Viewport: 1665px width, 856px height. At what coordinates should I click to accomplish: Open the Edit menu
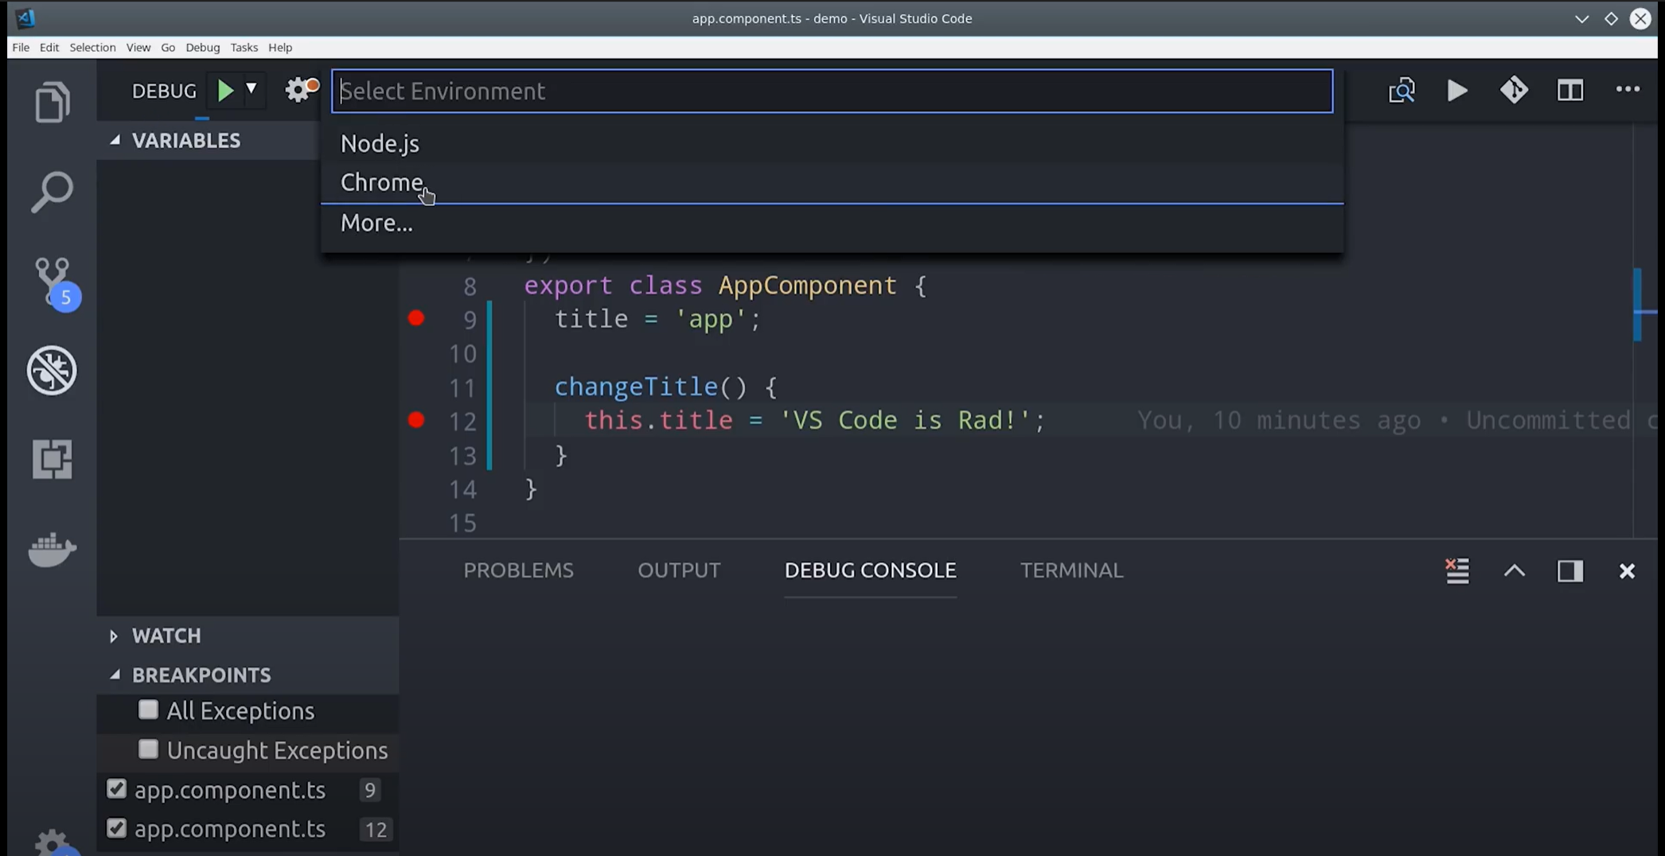point(49,47)
